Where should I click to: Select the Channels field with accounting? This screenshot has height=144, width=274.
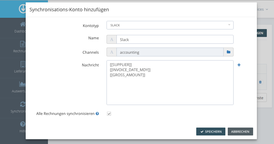click(170, 52)
